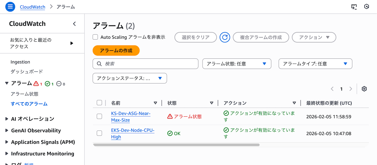Open the アラームタイプ: 任意 filter dropdown
The width and height of the screenshot is (377, 165).
point(315,64)
